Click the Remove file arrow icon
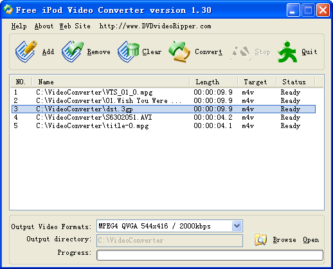Screen dimensions: 333x269 (x=73, y=51)
